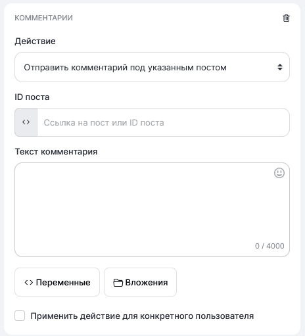Viewport: 305px width, 336px height.
Task: Open the Вложения attachments button
Action: pyautogui.click(x=140, y=282)
